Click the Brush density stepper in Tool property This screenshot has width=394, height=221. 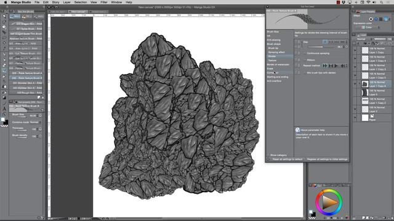pyautogui.click(x=38, y=136)
